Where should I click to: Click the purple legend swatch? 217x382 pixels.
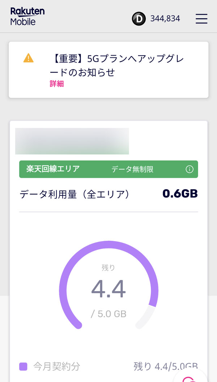[23, 366]
